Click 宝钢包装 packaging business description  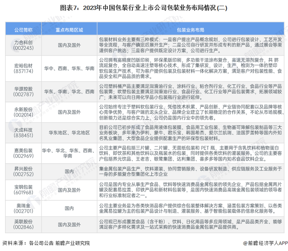click(190, 190)
